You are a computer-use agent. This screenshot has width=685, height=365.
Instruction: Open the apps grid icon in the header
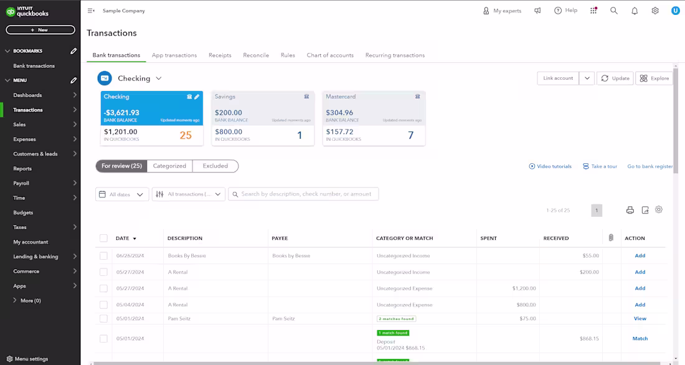[x=593, y=11]
